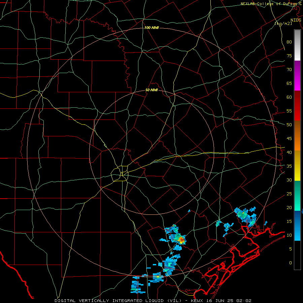Click the 5 value on the VIL scale

coord(291,249)
